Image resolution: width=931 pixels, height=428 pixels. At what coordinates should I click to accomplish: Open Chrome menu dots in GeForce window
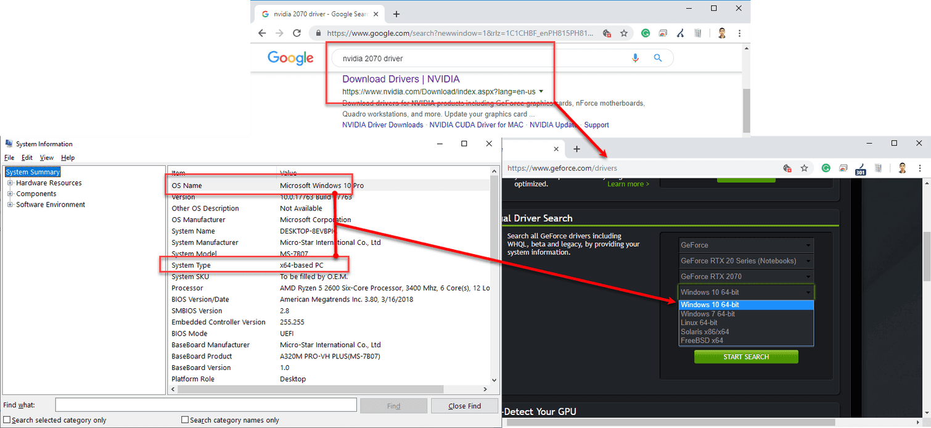click(919, 168)
